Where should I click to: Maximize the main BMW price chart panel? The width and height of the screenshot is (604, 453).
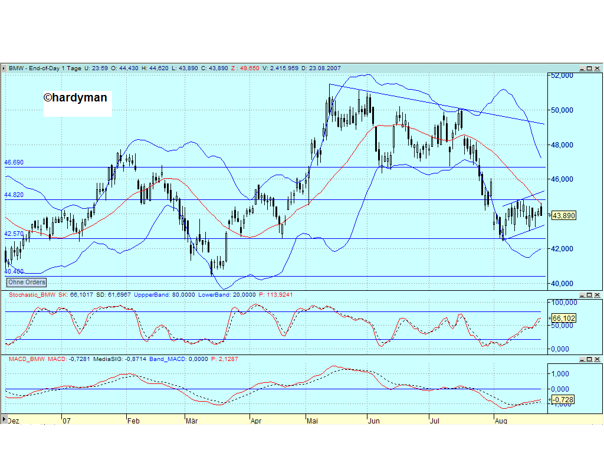click(x=589, y=68)
